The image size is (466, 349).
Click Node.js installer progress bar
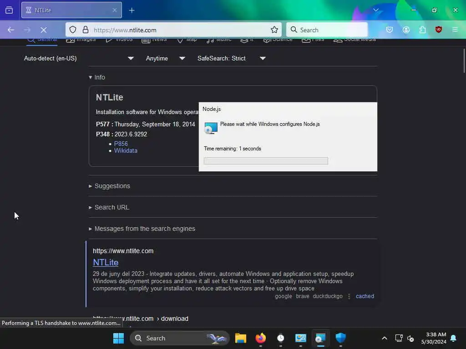click(x=266, y=161)
